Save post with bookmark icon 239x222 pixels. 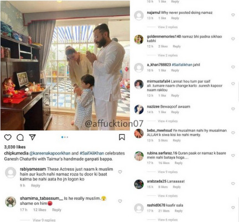122,137
